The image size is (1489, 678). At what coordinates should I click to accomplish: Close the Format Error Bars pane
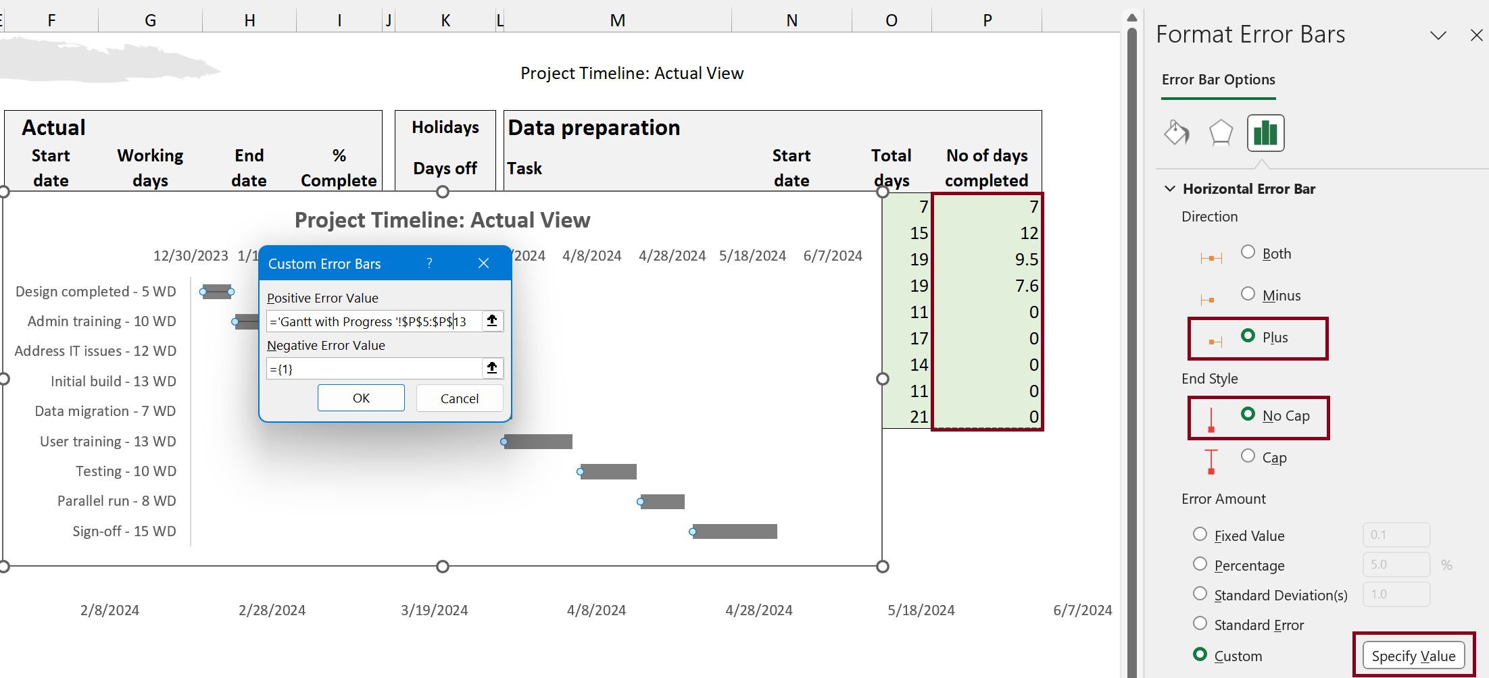point(1476,35)
